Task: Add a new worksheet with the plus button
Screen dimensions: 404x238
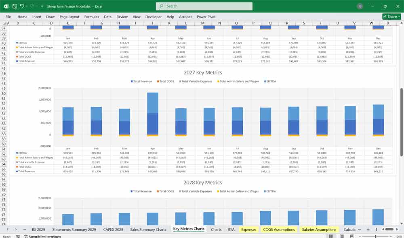Action: [x=368, y=229]
